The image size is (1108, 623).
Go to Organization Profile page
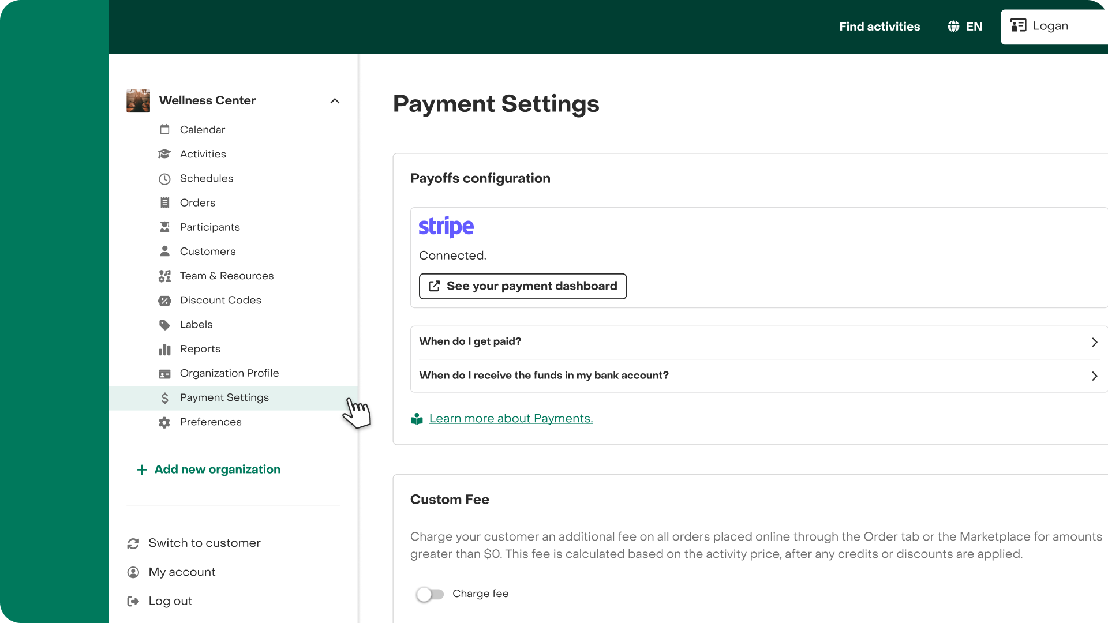pyautogui.click(x=229, y=373)
